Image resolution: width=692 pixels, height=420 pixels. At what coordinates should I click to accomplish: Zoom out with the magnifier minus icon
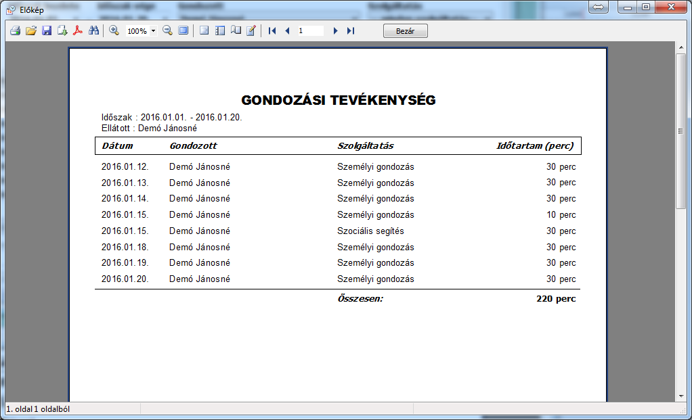167,31
